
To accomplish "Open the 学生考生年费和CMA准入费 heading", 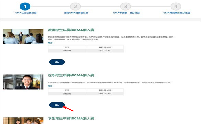I will 71,119.
